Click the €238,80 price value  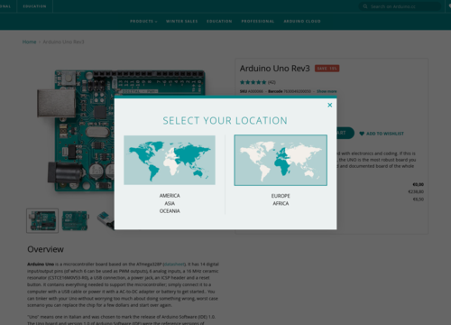(x=416, y=191)
